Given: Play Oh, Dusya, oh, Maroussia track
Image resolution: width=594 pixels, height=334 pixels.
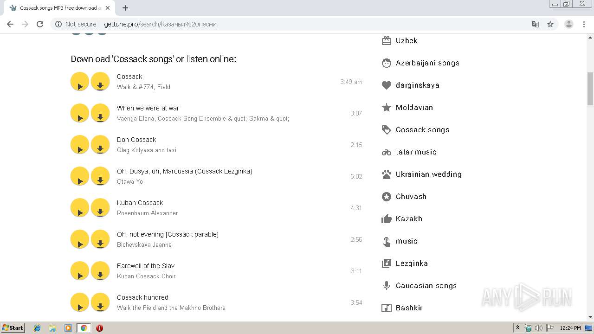Looking at the screenshot, I should [x=80, y=176].
